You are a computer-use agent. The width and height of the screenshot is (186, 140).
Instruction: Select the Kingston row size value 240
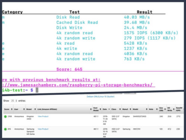[x=161, y=116]
